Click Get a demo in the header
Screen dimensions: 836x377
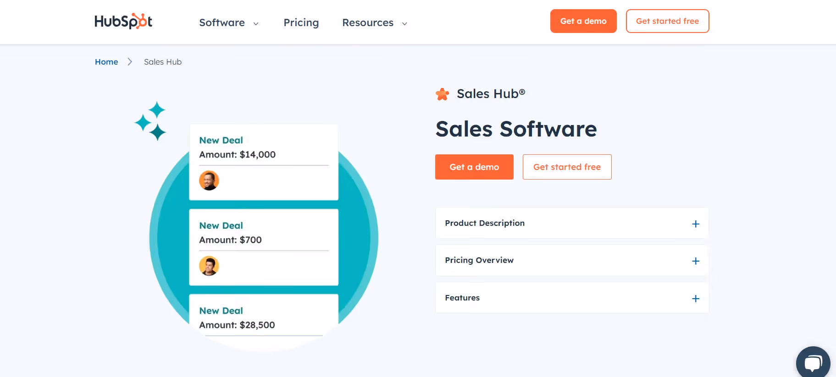coord(583,21)
